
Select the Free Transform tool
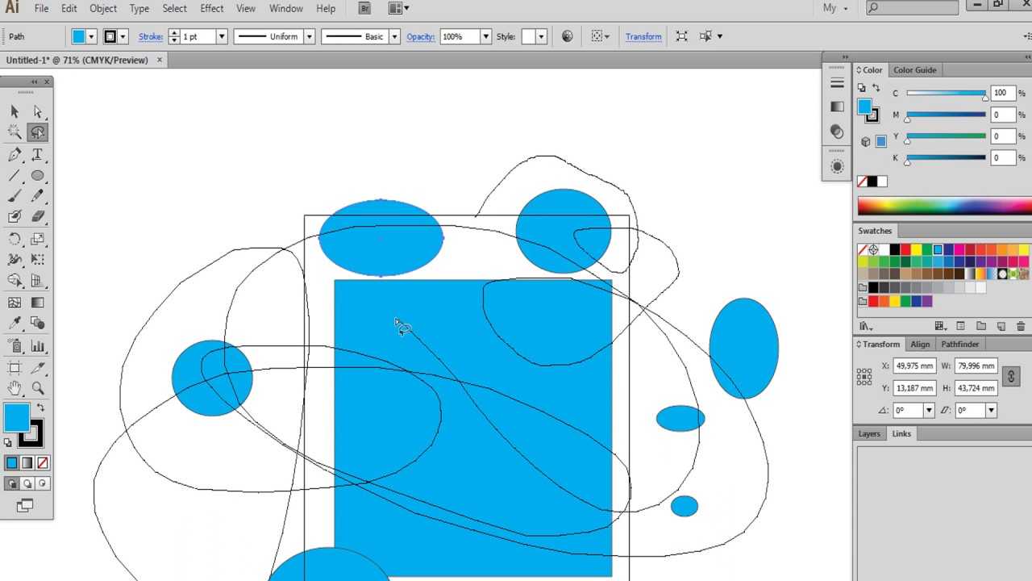[x=38, y=260]
